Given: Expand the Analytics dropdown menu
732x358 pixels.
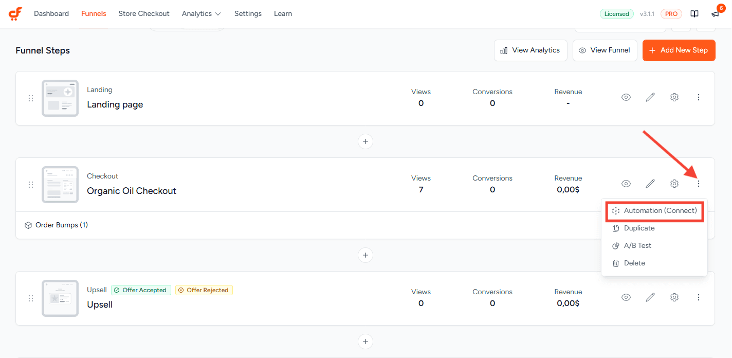Looking at the screenshot, I should click(x=202, y=14).
